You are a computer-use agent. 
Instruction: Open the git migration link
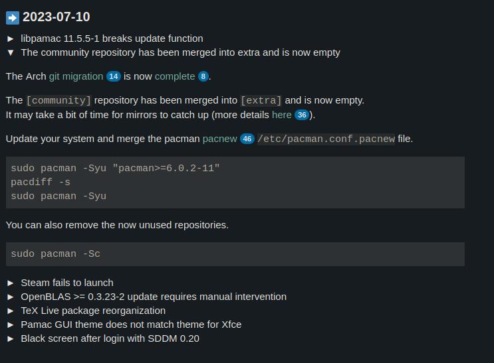tap(76, 76)
